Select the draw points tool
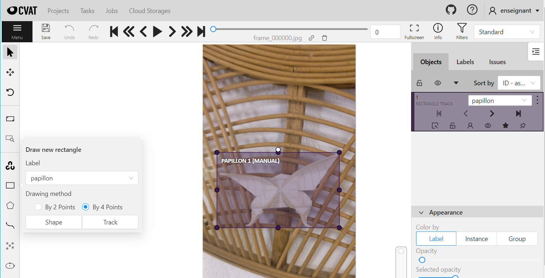The image size is (545, 278). (x=10, y=246)
